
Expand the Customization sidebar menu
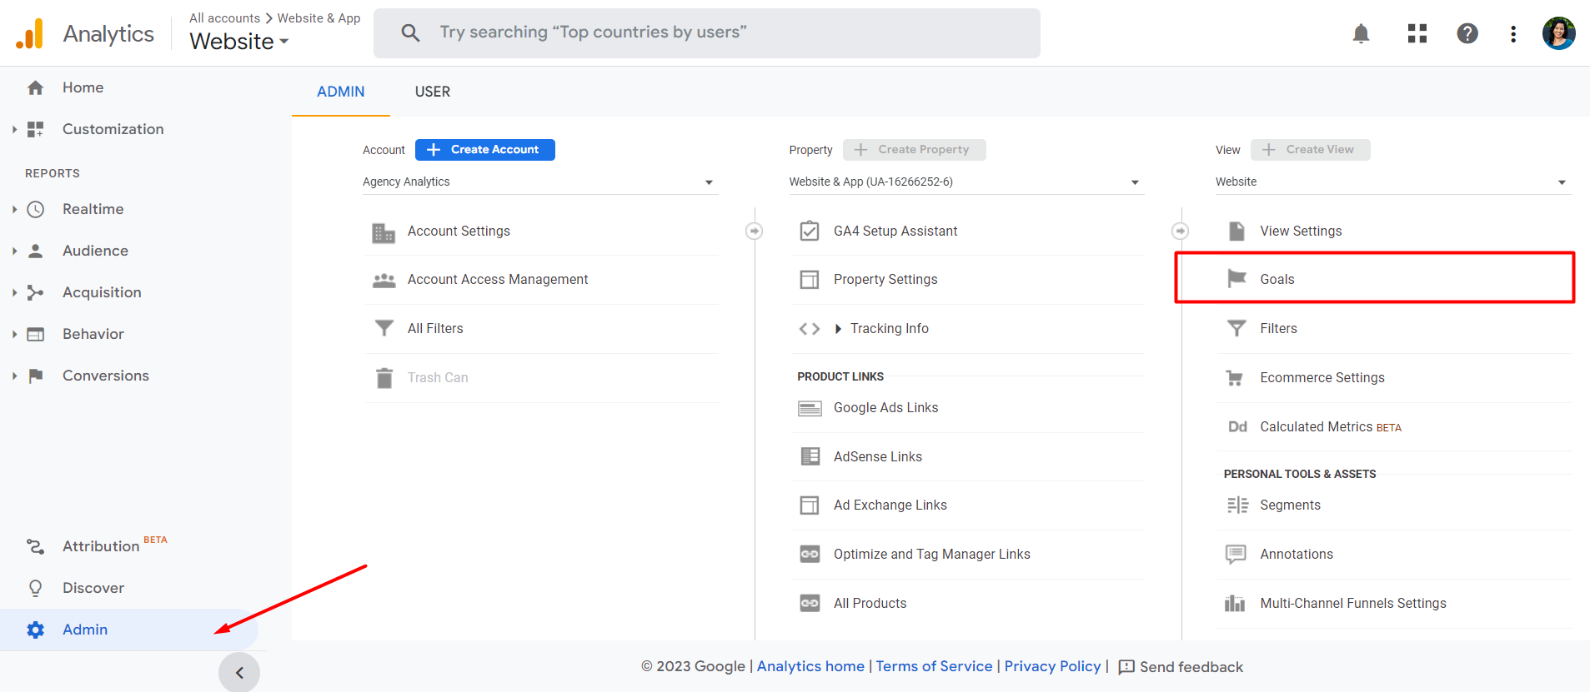click(14, 129)
